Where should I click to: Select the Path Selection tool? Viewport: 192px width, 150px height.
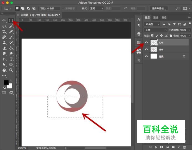point(4,65)
